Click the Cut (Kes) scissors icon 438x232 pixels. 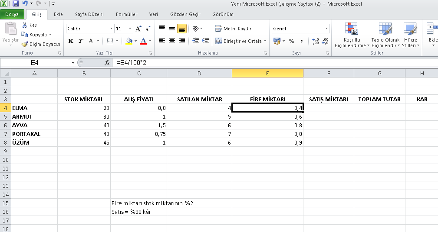pos(25,25)
